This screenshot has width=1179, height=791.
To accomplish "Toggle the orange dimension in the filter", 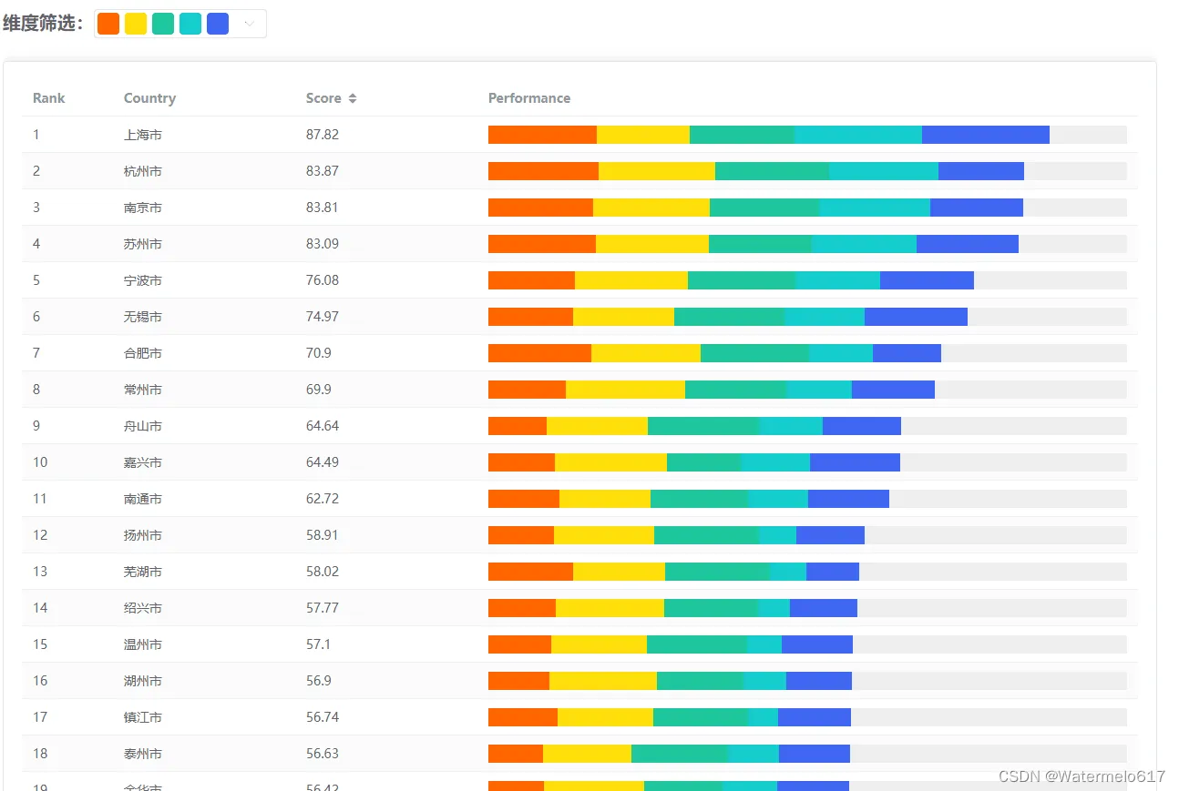I will coord(108,25).
